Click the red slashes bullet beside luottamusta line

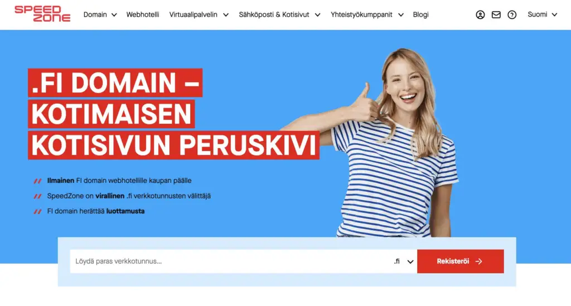pos(37,211)
